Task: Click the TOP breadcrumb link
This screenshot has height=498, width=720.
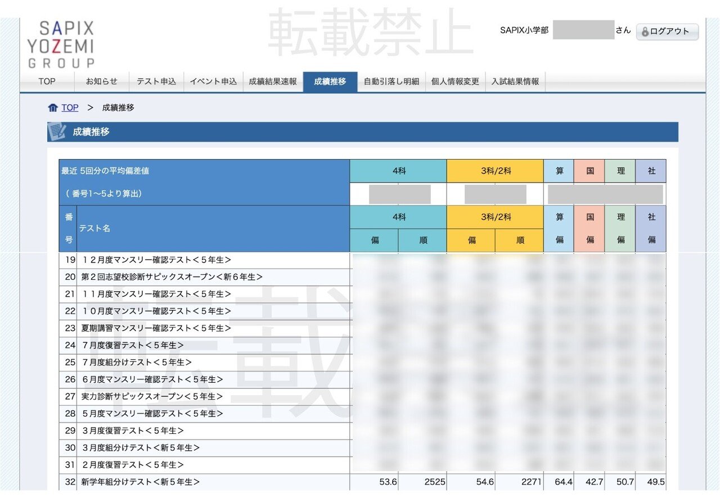Action: pyautogui.click(x=70, y=107)
